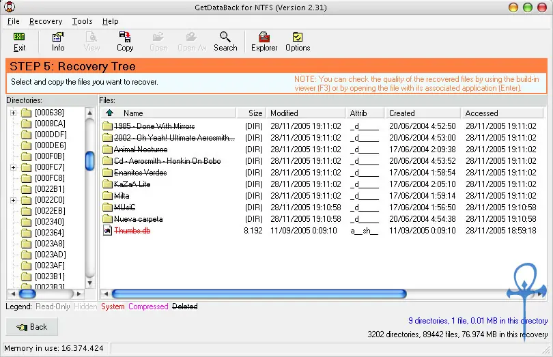This screenshot has width=553, height=357.
Task: Select the [002364] directory
Action: tap(49, 233)
